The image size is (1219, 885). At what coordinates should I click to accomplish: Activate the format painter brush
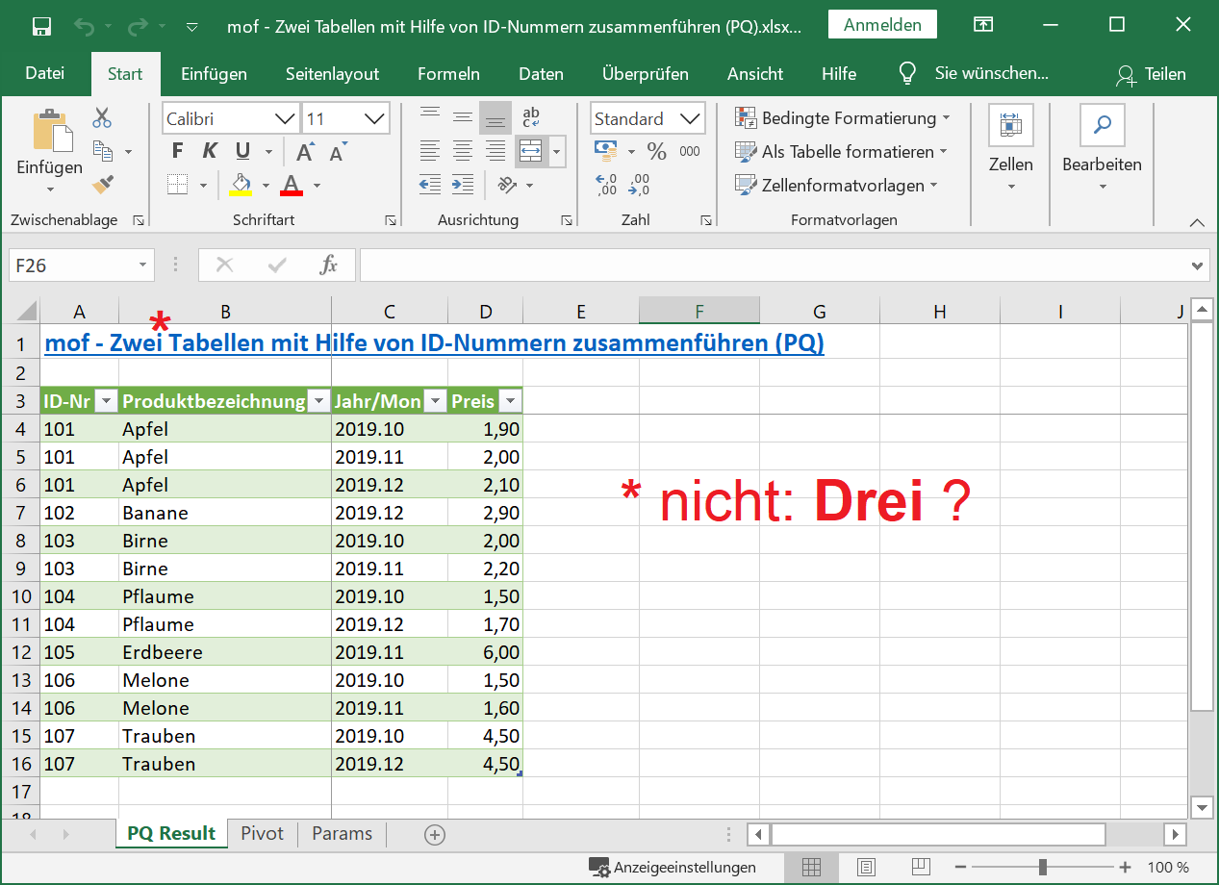[x=103, y=183]
